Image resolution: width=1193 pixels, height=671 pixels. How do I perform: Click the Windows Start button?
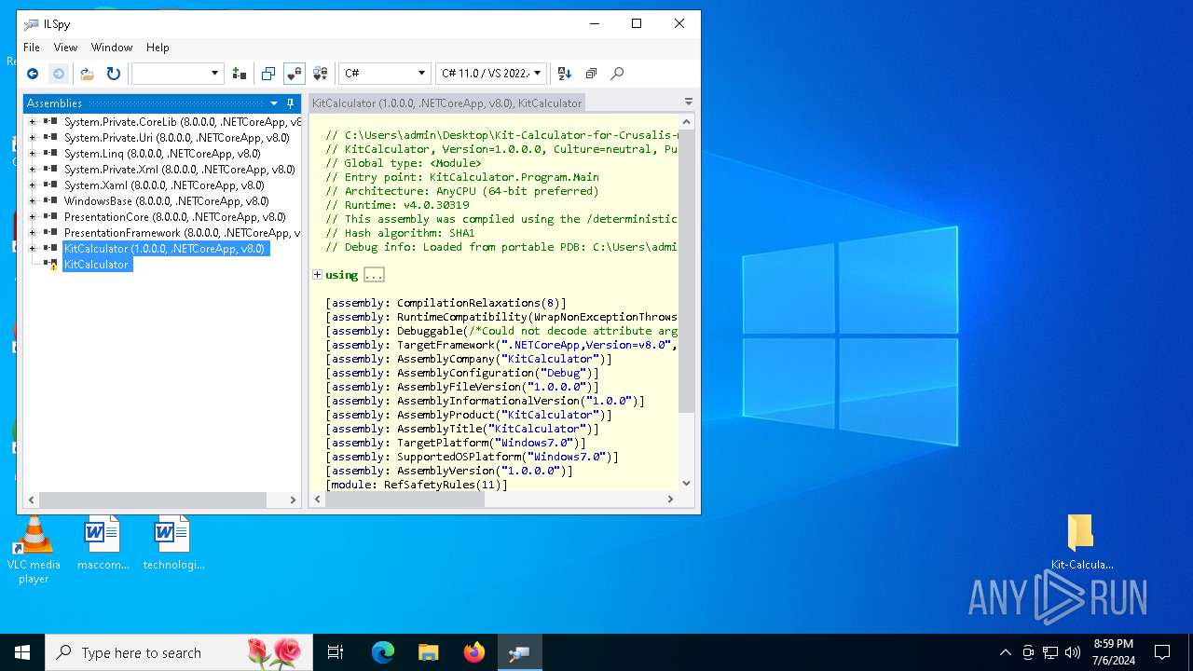tap(22, 652)
